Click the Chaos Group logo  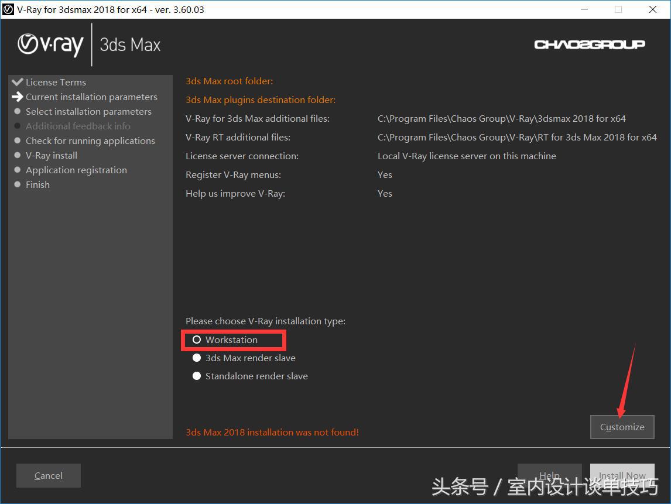point(589,44)
